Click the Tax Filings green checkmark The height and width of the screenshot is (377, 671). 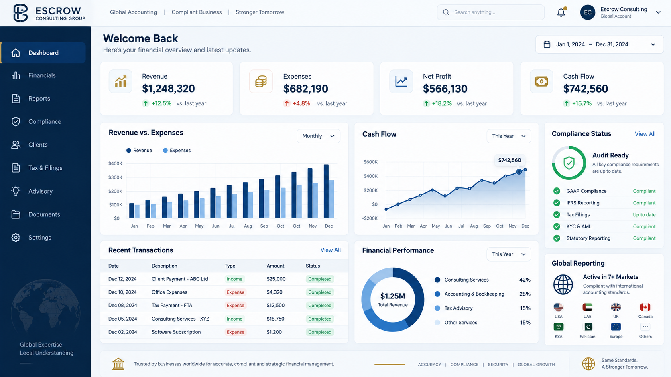pyautogui.click(x=557, y=215)
